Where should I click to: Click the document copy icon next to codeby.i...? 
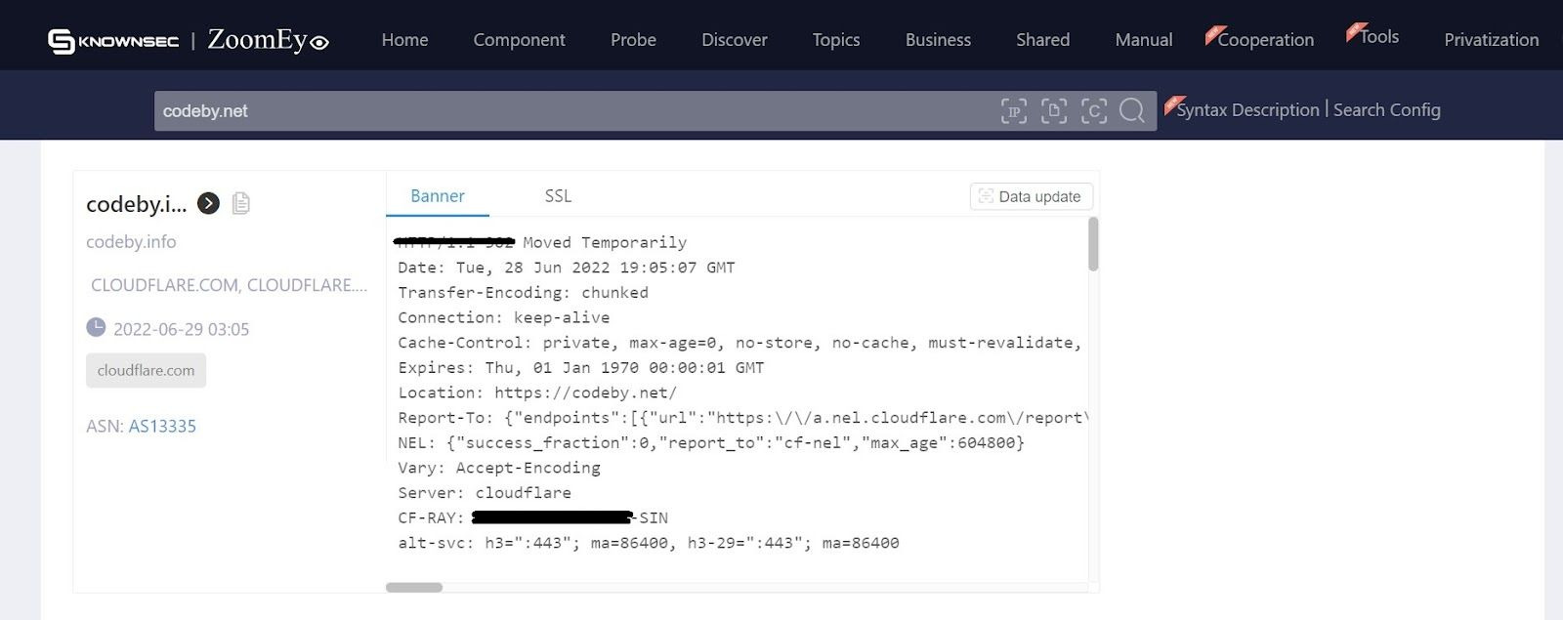[241, 203]
